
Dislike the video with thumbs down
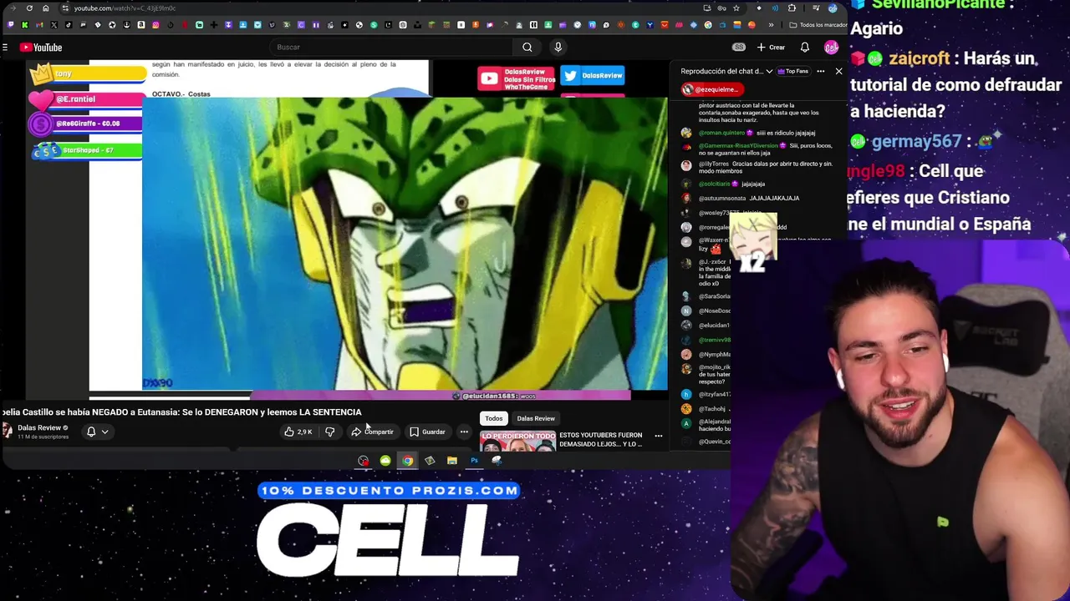click(x=329, y=432)
